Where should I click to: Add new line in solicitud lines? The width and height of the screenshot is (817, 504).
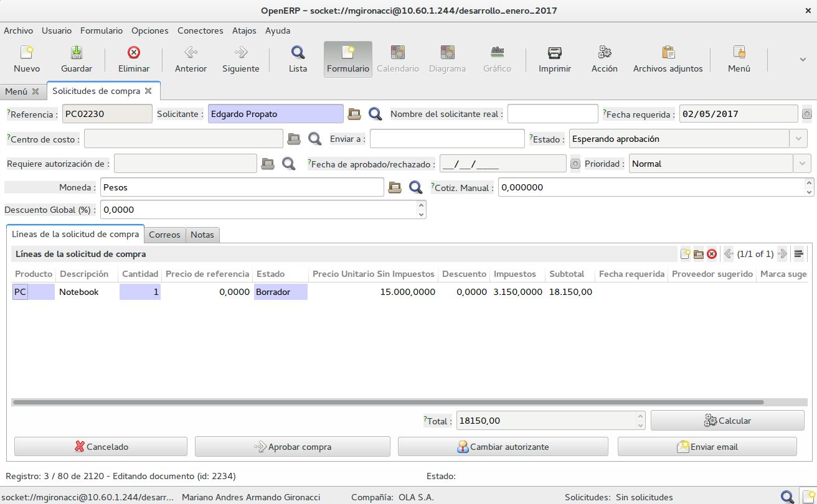pos(685,254)
